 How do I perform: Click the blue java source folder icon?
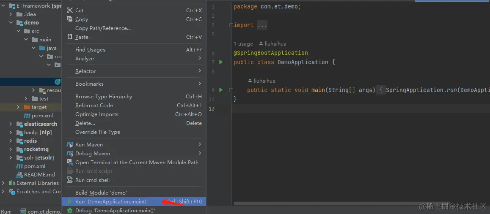click(42, 48)
